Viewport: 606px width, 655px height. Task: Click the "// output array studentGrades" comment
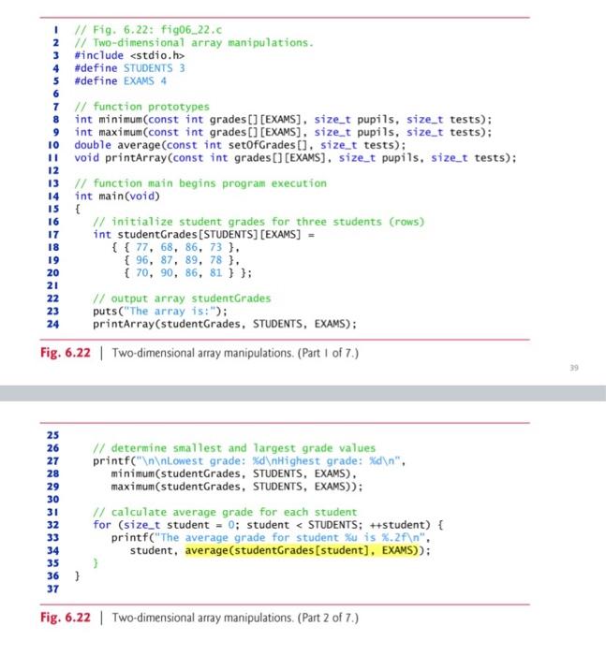pos(182,298)
